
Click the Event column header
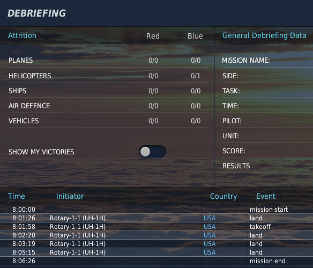(266, 196)
